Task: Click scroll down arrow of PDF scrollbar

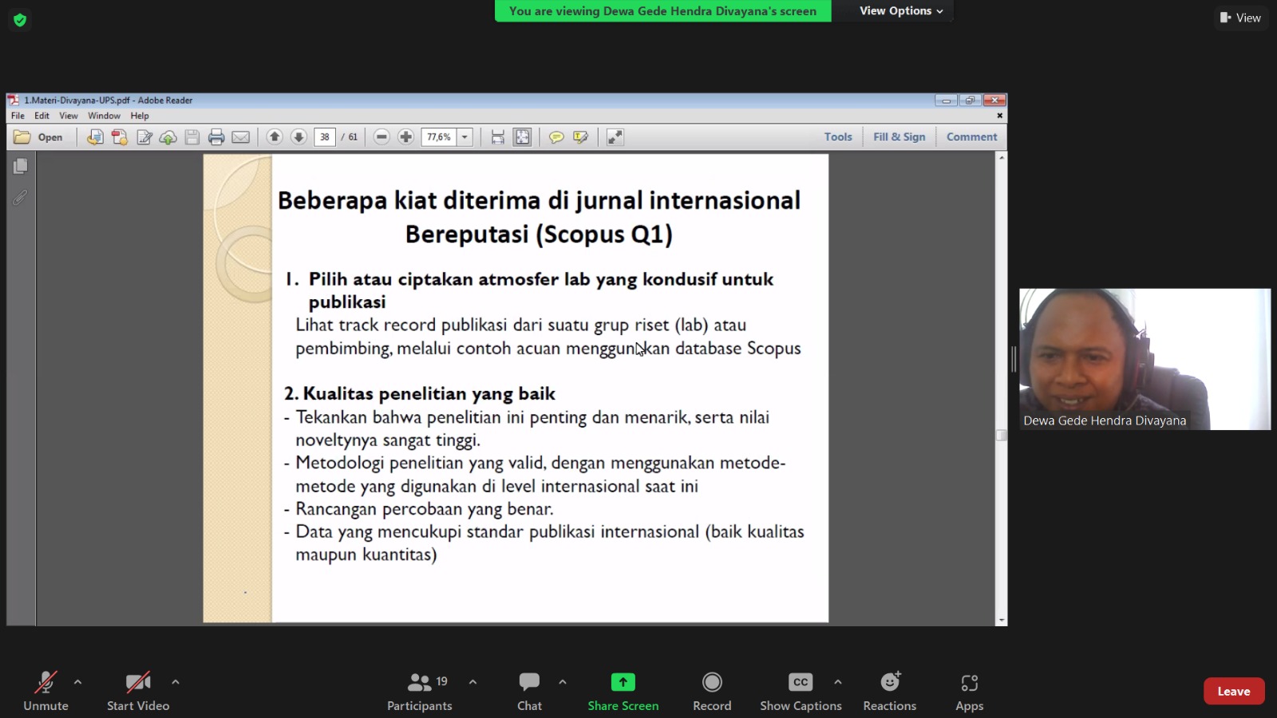Action: 1002,620
